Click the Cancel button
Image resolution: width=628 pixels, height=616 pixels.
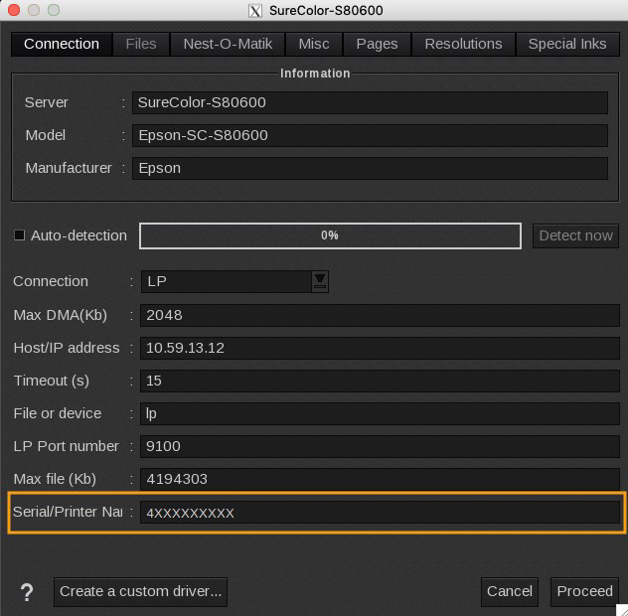[x=510, y=591]
